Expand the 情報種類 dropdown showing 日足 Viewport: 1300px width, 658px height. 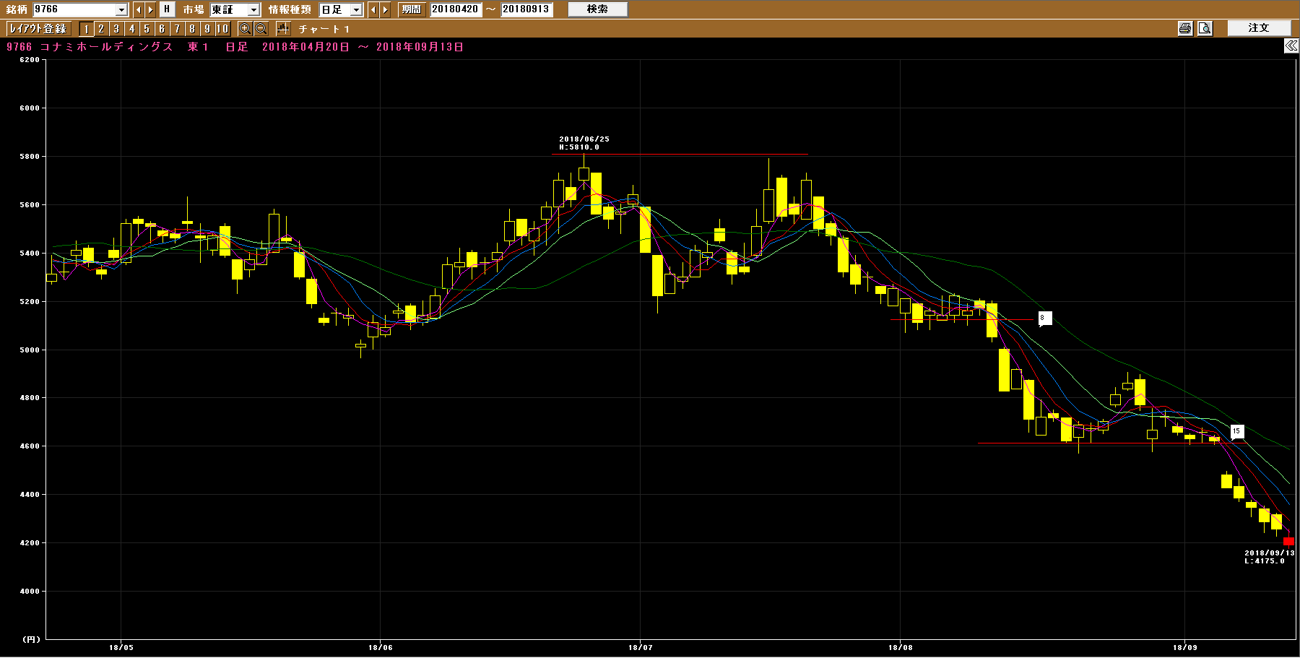[356, 10]
